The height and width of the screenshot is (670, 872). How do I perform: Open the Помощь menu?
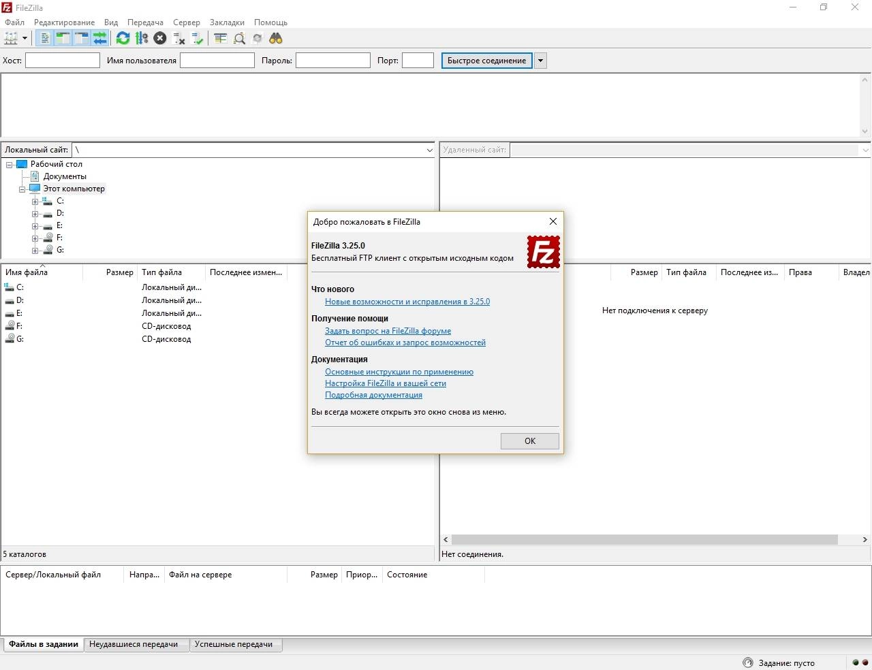point(270,22)
